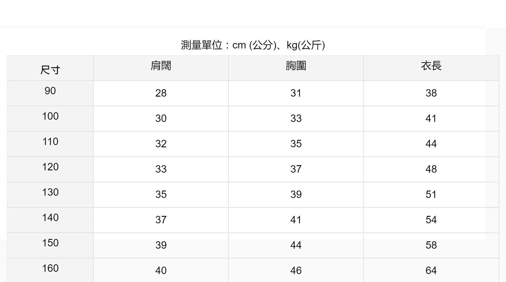
Task: Click the 尺寸 column header
Action: 50,70
